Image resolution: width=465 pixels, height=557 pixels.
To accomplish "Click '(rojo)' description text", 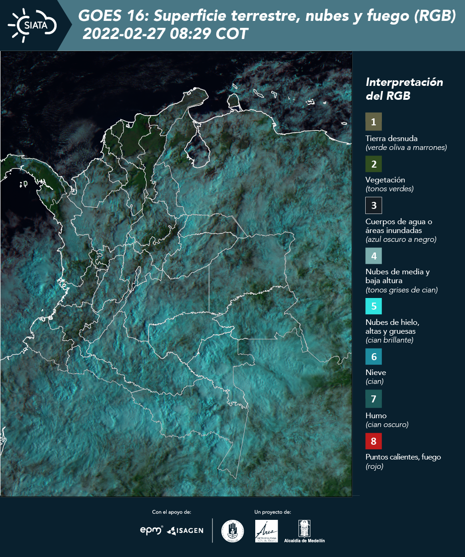I will click(x=375, y=466).
